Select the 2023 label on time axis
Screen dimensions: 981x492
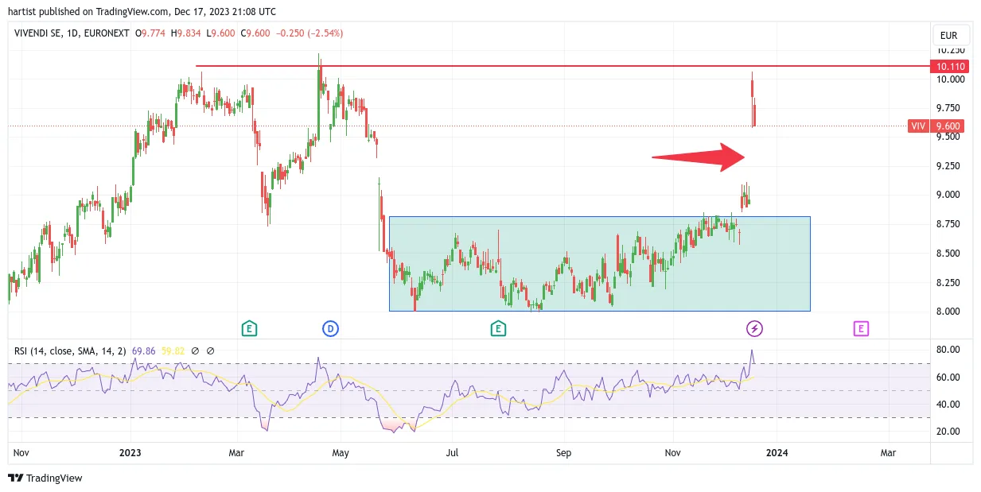[x=130, y=453]
